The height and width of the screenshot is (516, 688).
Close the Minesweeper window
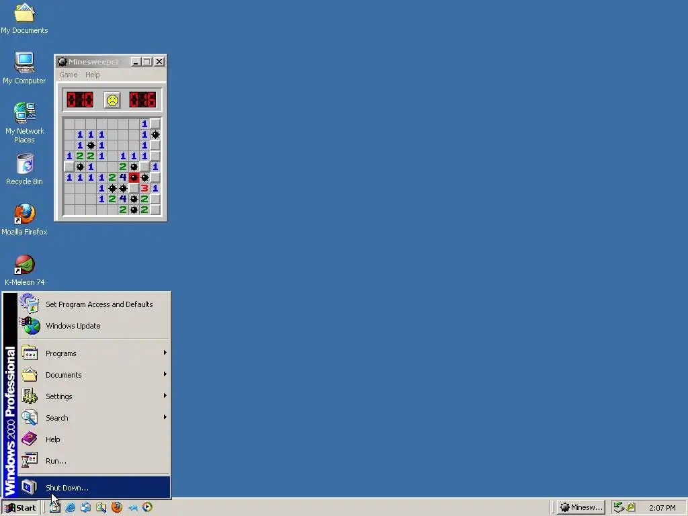point(159,62)
